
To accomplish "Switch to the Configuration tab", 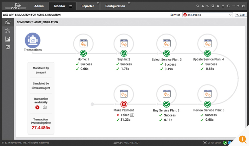I will click(x=115, y=6).
